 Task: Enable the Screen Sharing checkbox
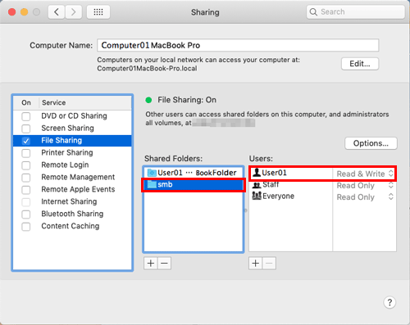pyautogui.click(x=26, y=129)
